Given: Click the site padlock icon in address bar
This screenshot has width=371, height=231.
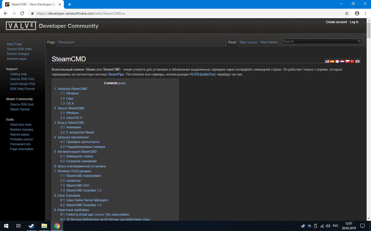Looking at the screenshot, I should (32, 13).
